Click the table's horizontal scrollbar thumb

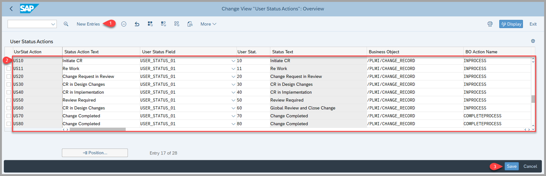point(98,129)
